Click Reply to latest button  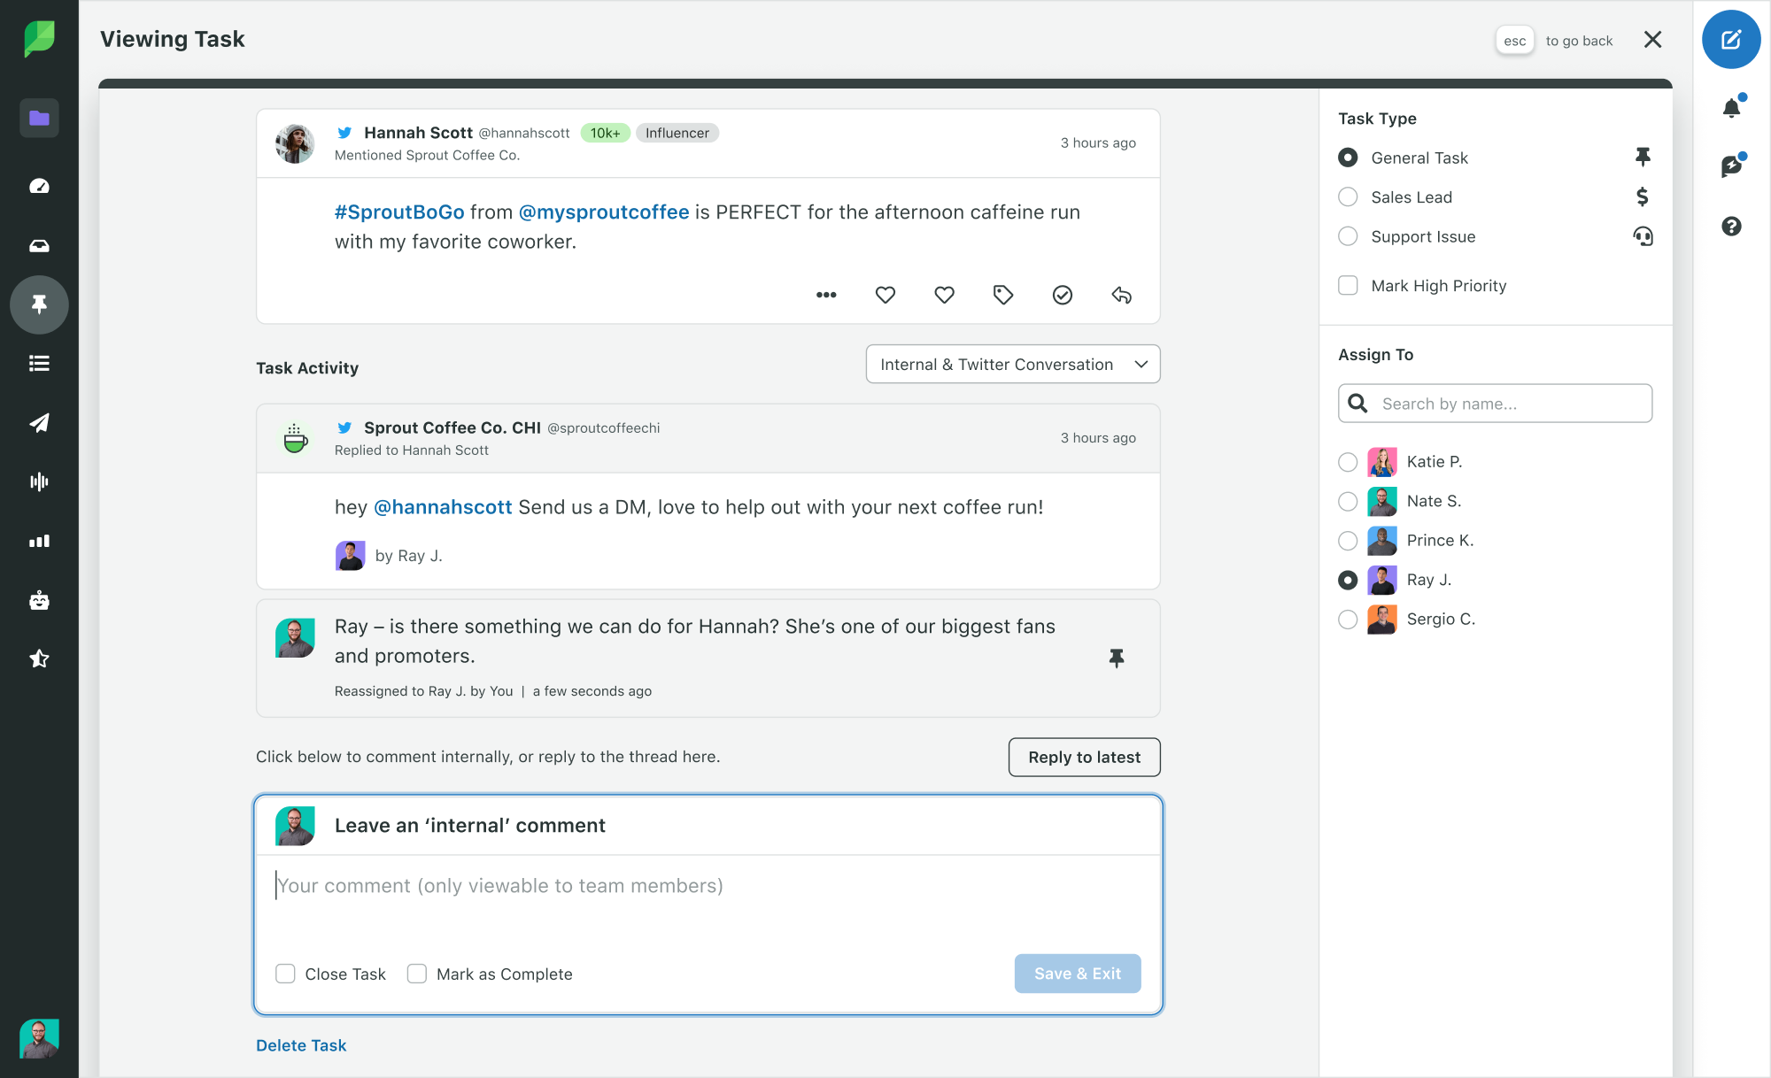[1084, 757]
